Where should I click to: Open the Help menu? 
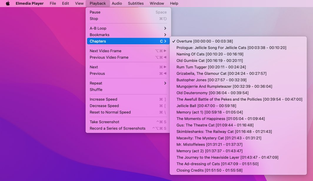[x=174, y=3]
